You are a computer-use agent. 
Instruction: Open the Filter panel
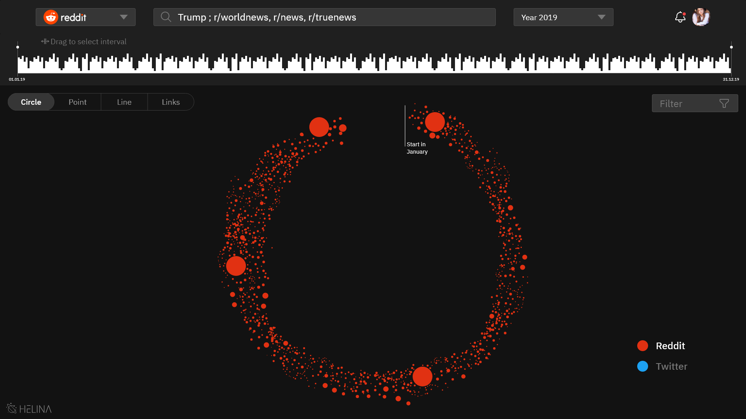pos(695,103)
